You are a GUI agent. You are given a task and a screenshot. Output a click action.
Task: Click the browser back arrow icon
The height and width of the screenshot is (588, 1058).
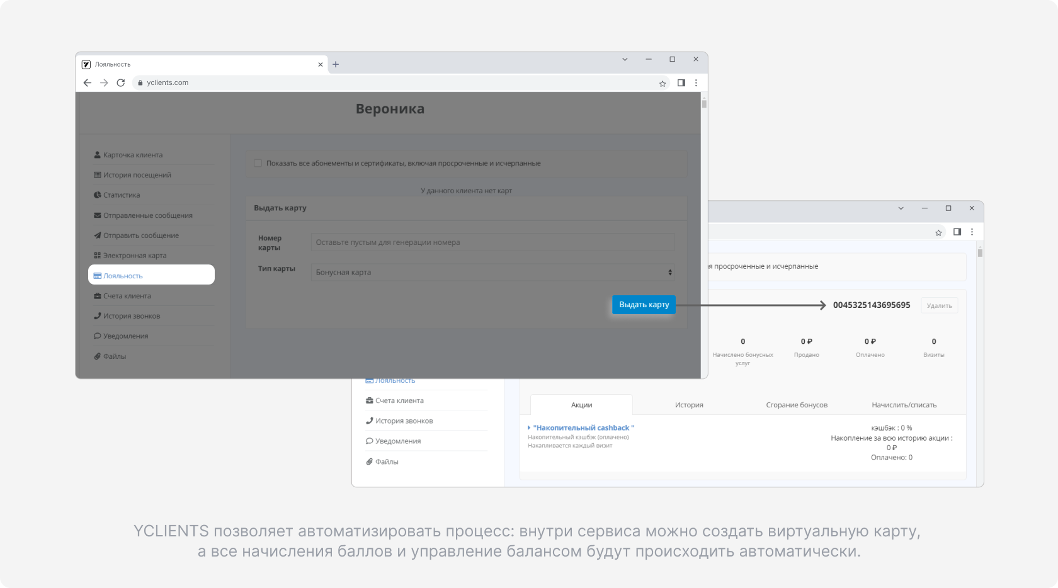point(88,82)
